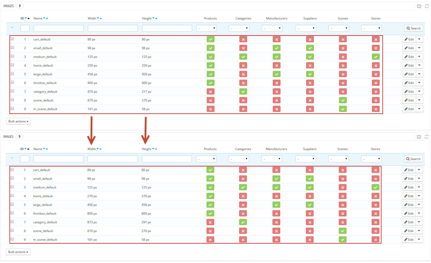Edit m_scene_default in bottom table

tap(409, 240)
